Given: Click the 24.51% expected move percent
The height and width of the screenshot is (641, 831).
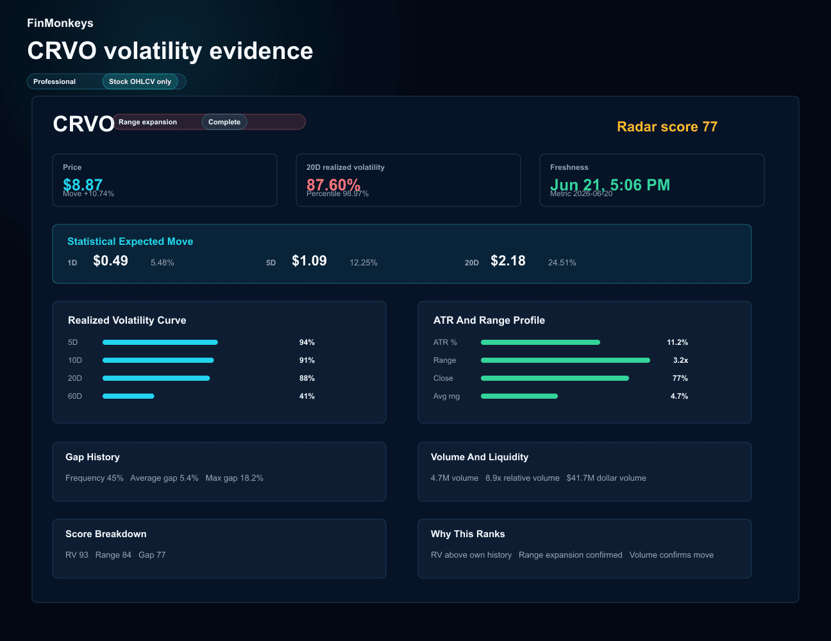Looking at the screenshot, I should [x=562, y=263].
